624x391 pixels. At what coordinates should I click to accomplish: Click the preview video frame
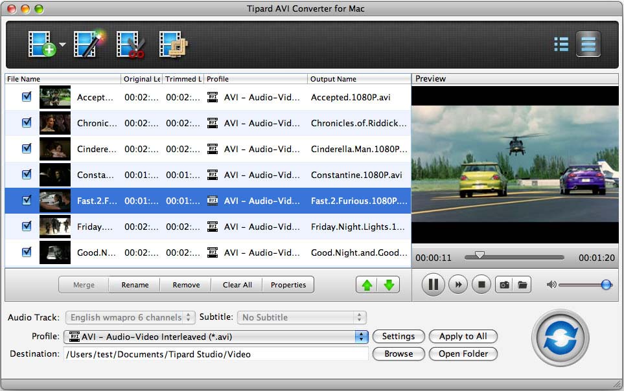tap(515, 164)
